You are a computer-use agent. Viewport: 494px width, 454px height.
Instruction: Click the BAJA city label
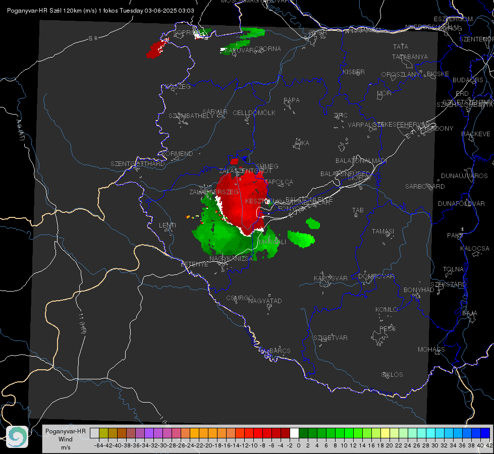click(470, 313)
